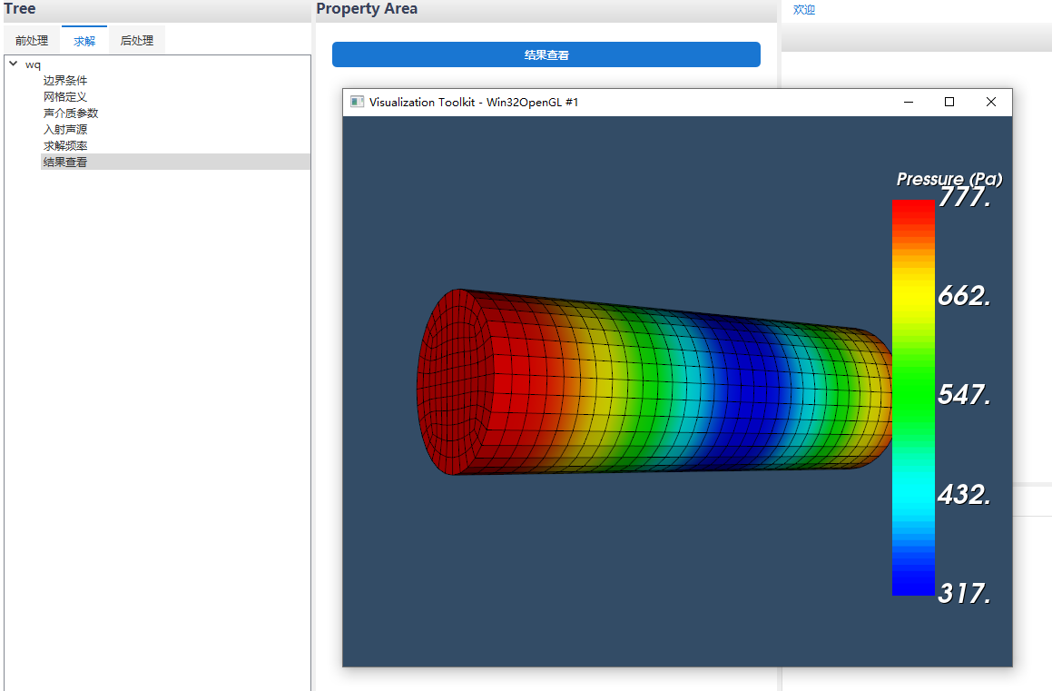This screenshot has height=691, width=1052.
Task: Minimize the Visualization Toolkit window
Action: (909, 102)
